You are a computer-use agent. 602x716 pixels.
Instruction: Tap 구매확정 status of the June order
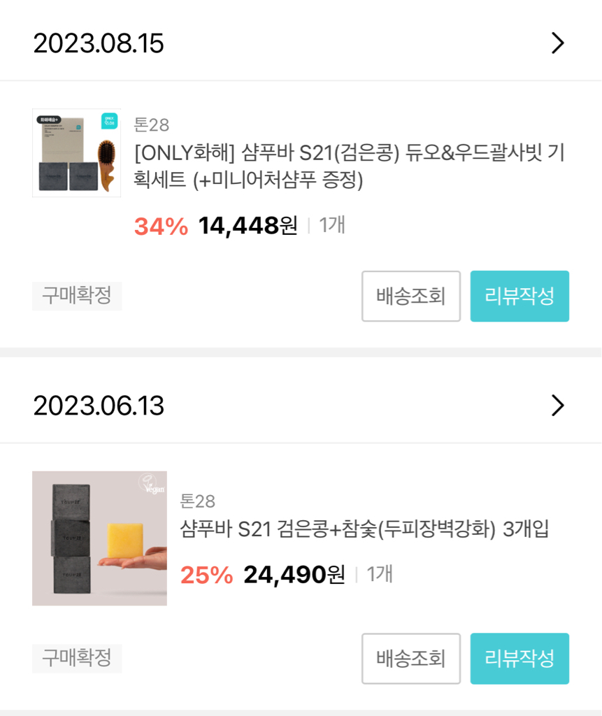pos(77,658)
